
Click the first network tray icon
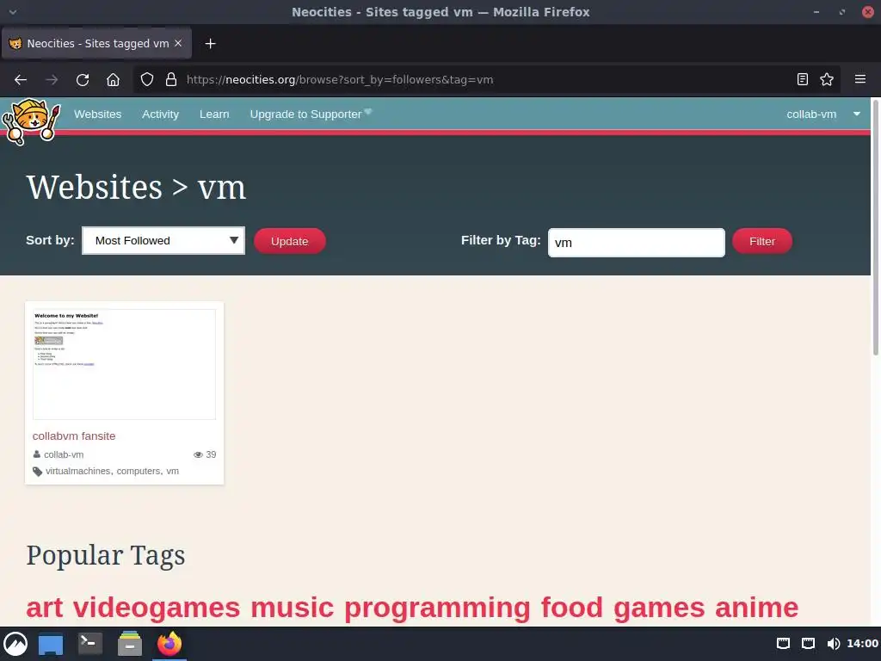[783, 644]
